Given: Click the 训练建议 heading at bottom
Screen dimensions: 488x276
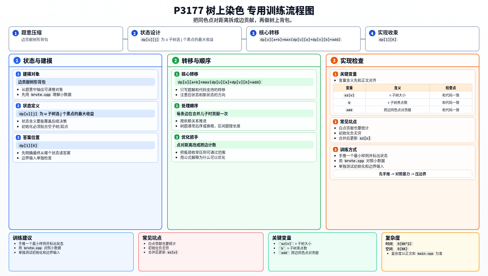Looking at the screenshot, I should [x=22, y=238].
